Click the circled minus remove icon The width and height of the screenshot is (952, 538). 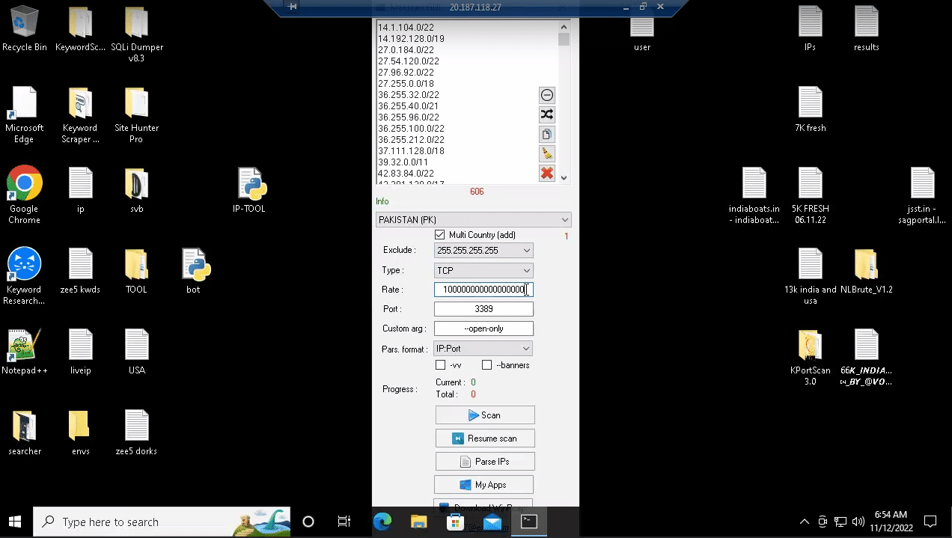[x=547, y=95]
